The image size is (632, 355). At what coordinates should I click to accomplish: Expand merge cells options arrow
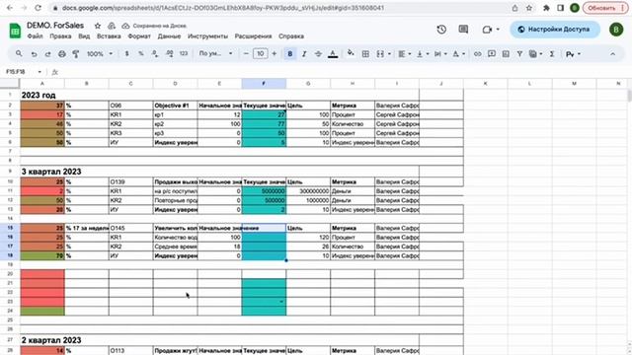coord(389,54)
